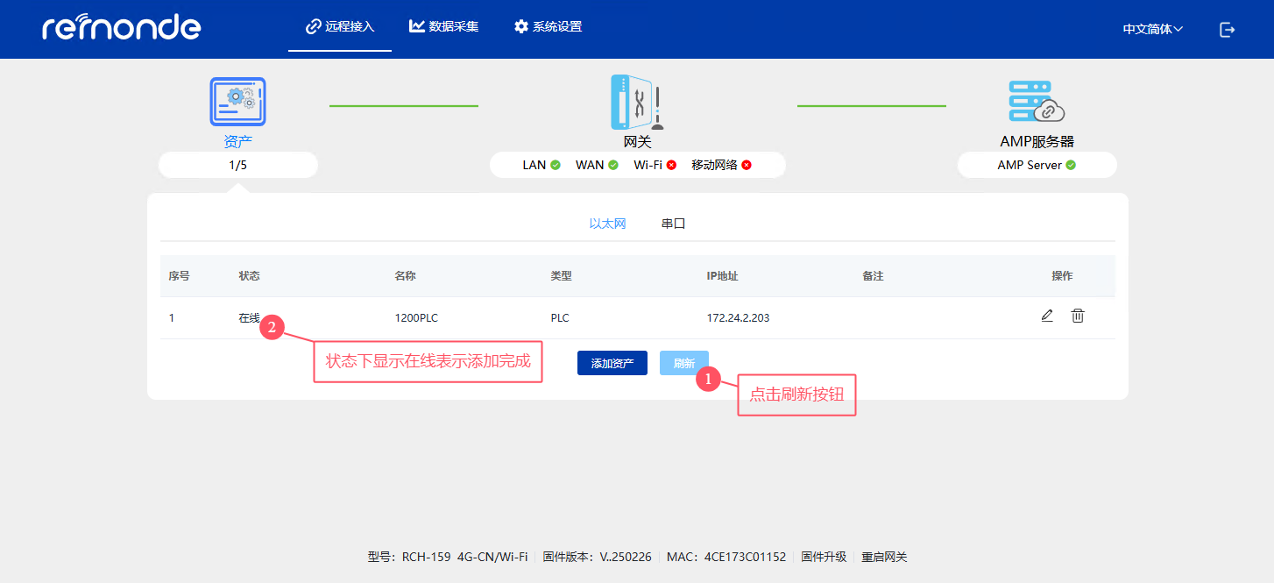Click the 固件升级 firmware upgrade link

824,557
